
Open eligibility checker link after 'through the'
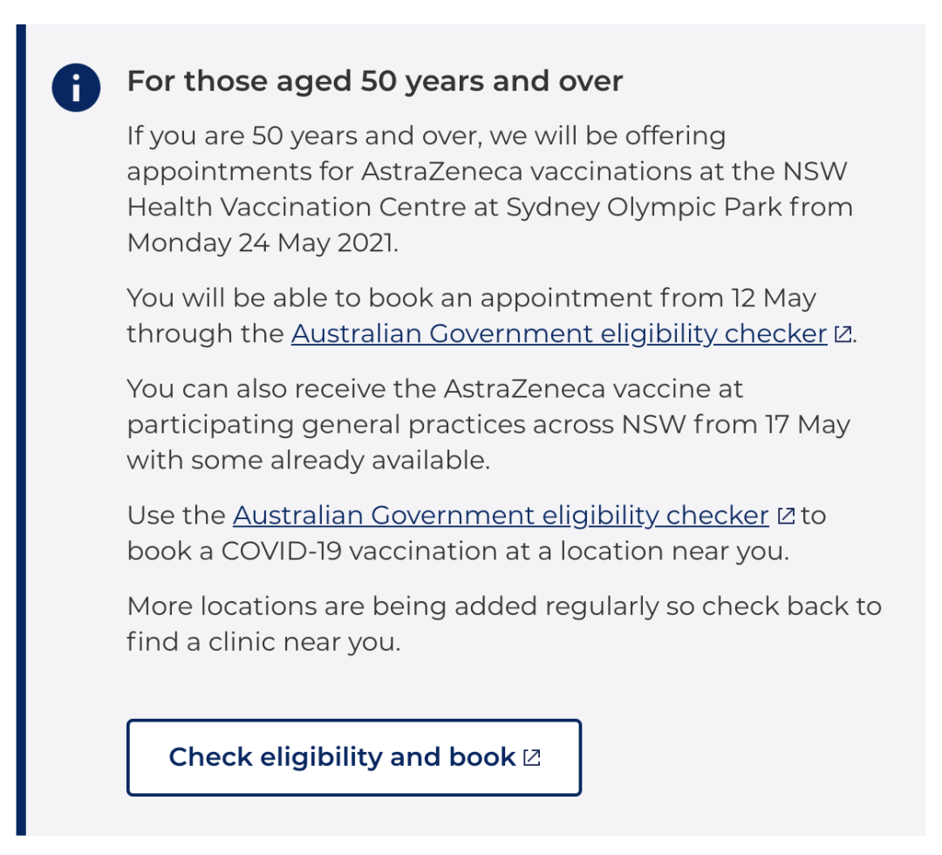point(559,334)
